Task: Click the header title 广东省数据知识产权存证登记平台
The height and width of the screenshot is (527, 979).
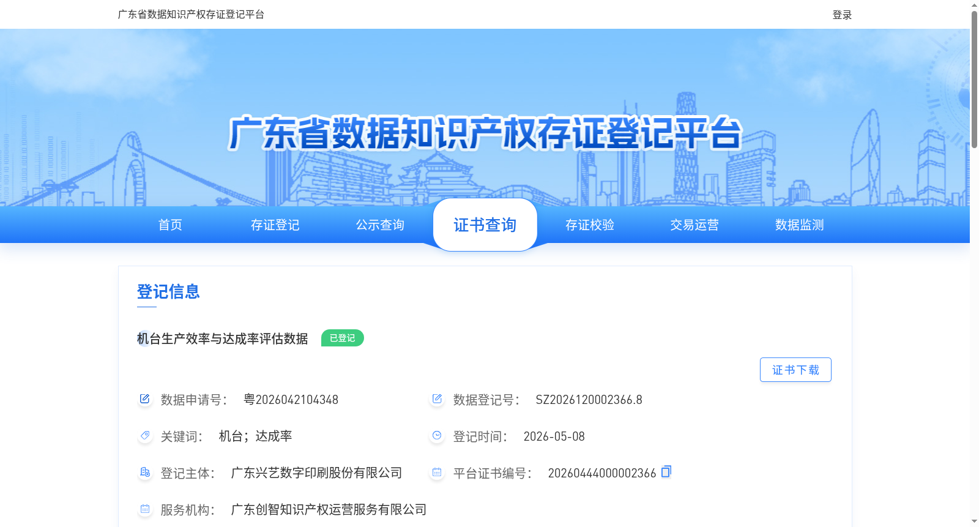Action: [191, 14]
